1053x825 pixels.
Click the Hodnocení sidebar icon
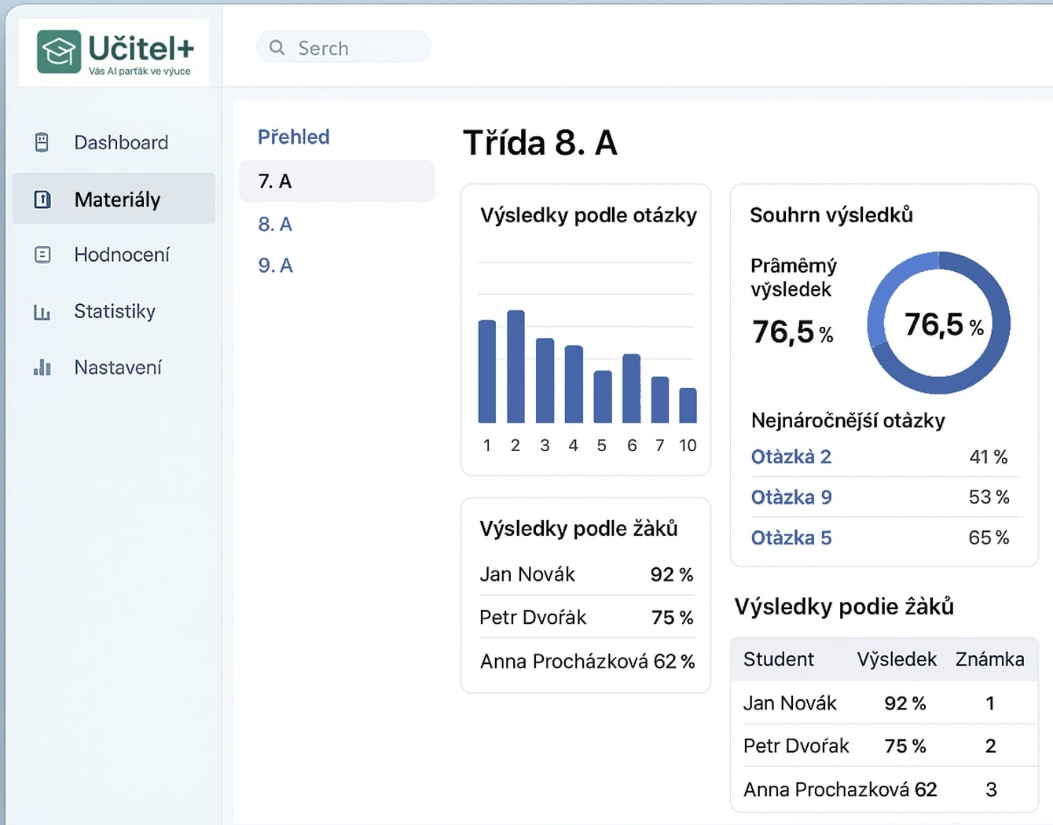point(42,255)
